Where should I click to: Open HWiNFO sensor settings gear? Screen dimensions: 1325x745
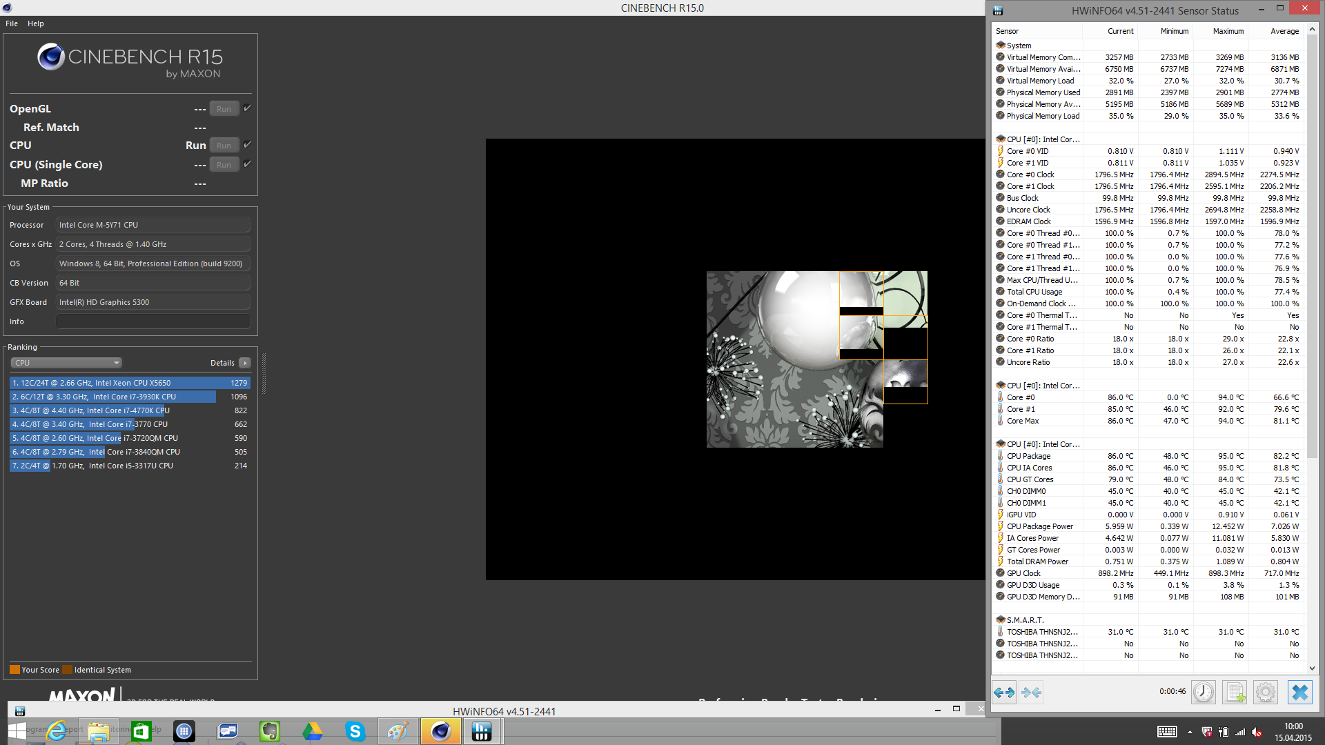[x=1266, y=692]
